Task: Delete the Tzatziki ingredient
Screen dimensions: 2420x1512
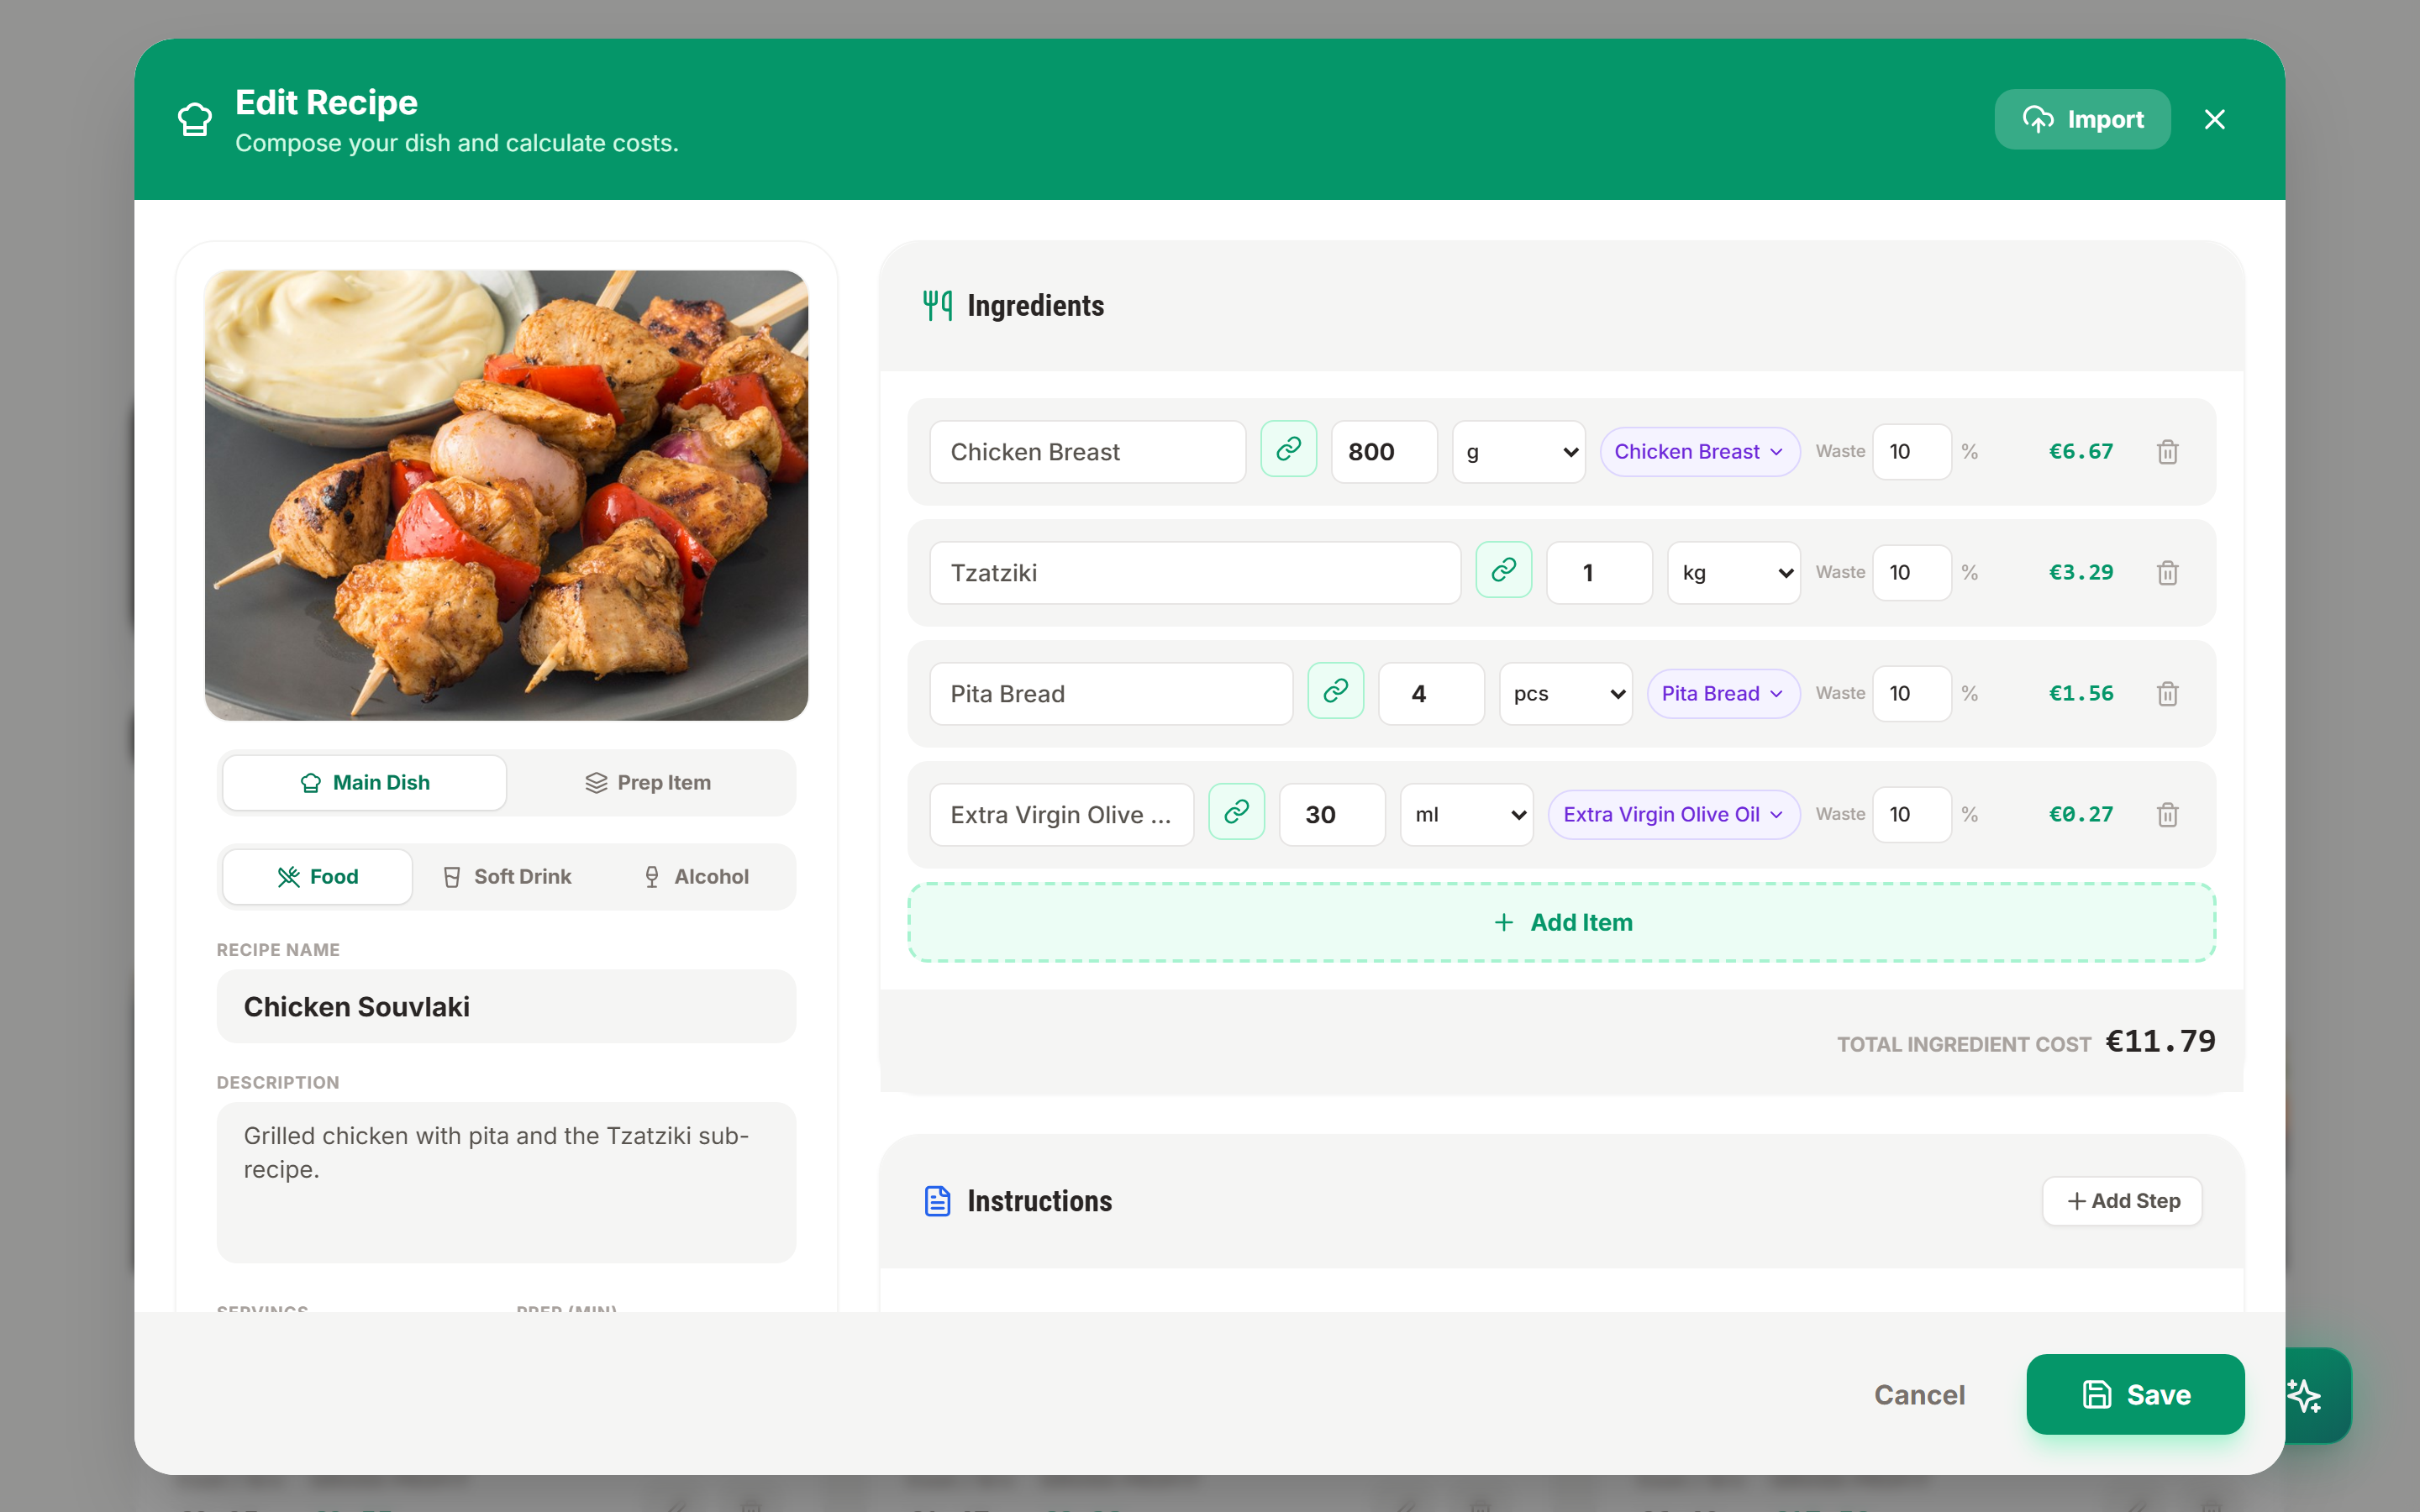Action: click(2167, 573)
